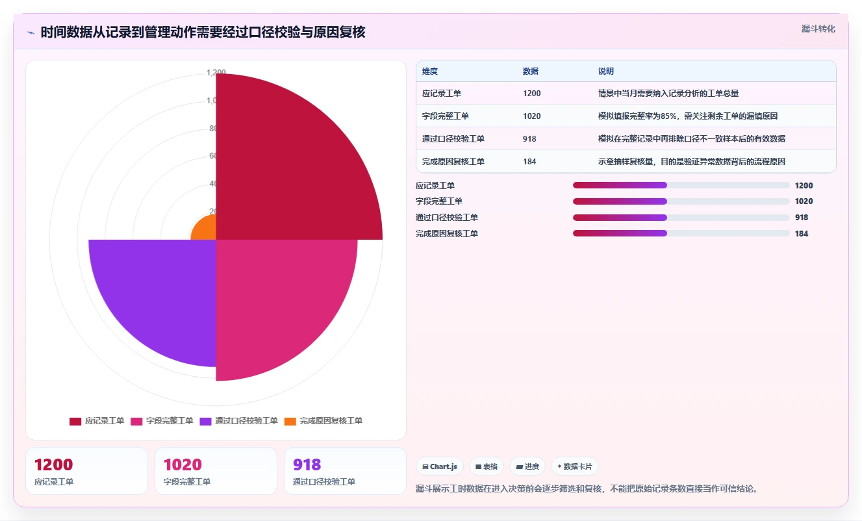Viewport: 862px width, 521px height.
Task: Click the 字段完整工单 progress bar
Action: click(681, 201)
